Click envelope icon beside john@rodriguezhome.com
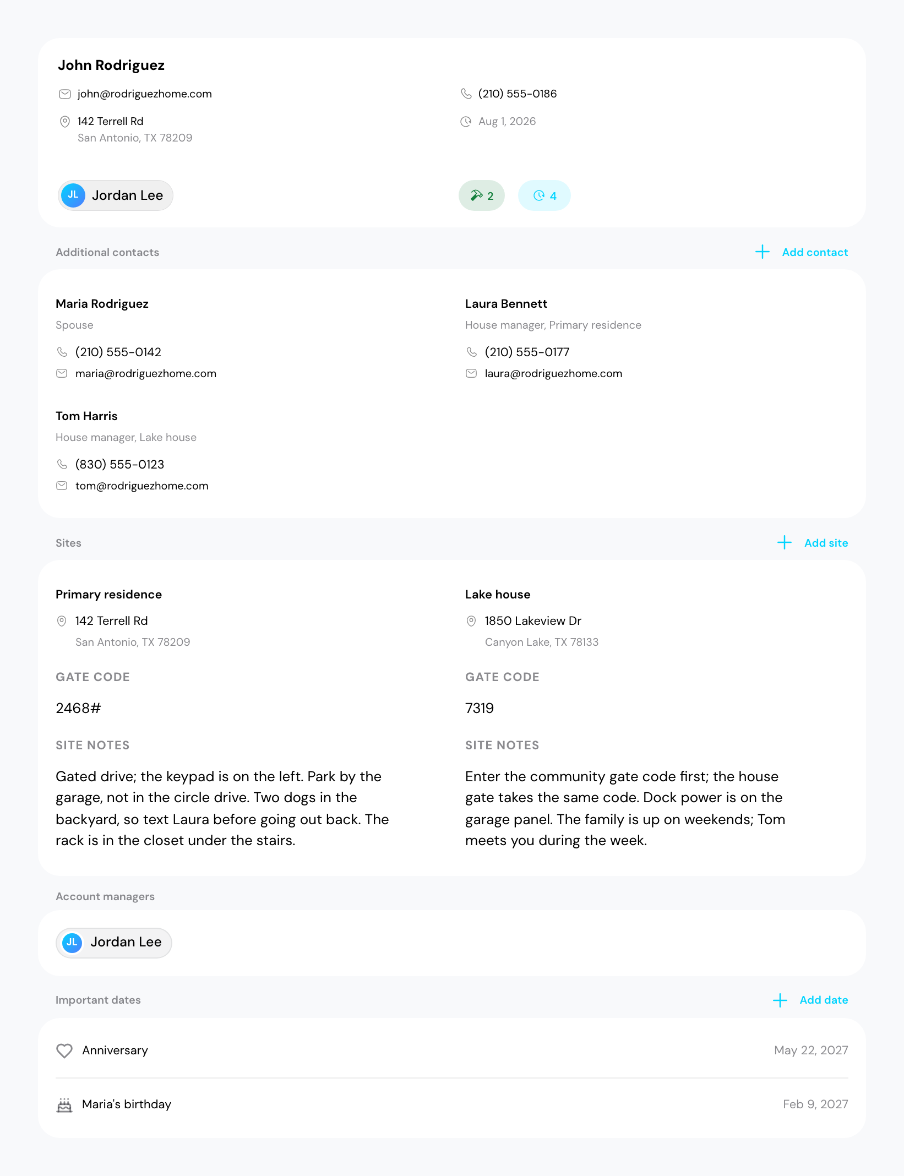The image size is (904, 1176). (x=65, y=94)
